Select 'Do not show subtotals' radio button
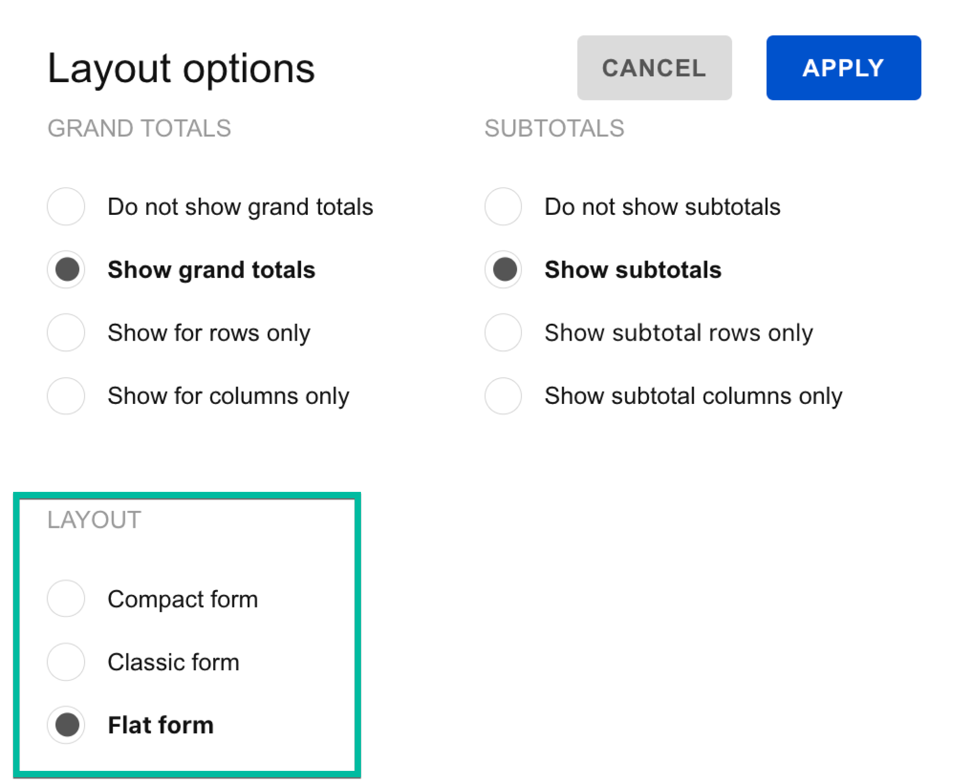This screenshot has height=784, width=973. click(503, 207)
